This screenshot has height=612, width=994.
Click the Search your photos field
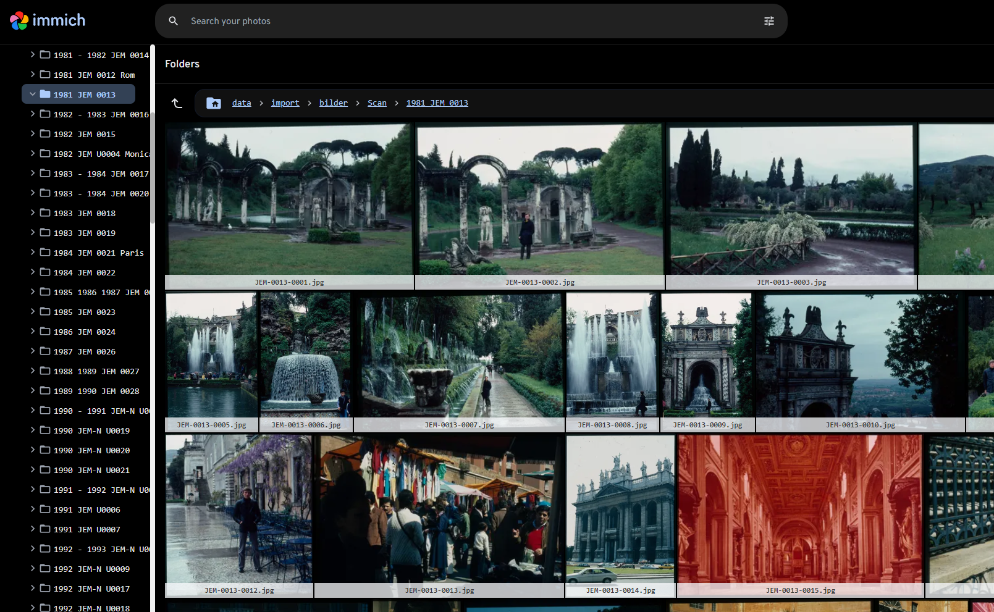[471, 21]
